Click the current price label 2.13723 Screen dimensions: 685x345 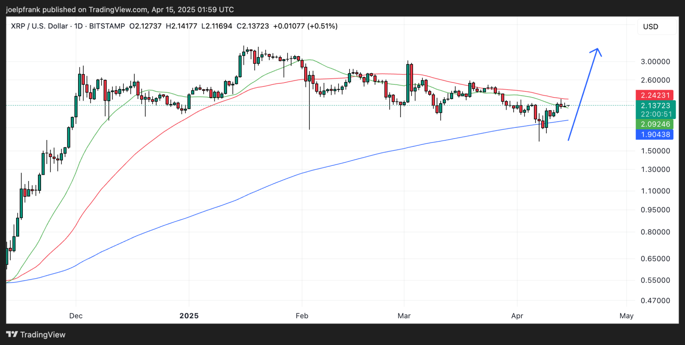pos(655,106)
